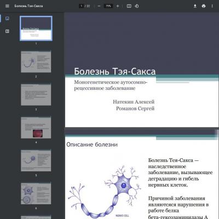Select page 2 thumbnail with neuron

tap(36, 62)
